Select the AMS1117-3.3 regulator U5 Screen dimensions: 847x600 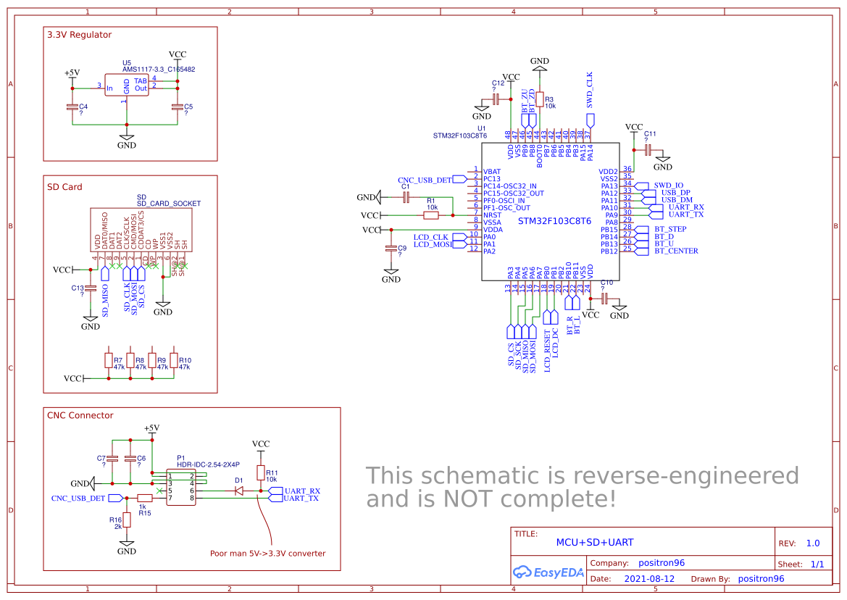click(127, 83)
